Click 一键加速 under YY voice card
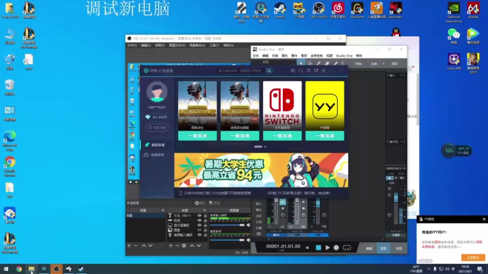 click(x=325, y=136)
